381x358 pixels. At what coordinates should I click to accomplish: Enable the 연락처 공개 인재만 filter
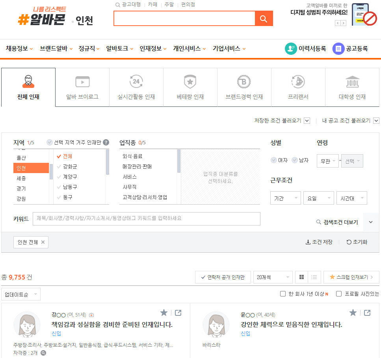click(x=223, y=277)
